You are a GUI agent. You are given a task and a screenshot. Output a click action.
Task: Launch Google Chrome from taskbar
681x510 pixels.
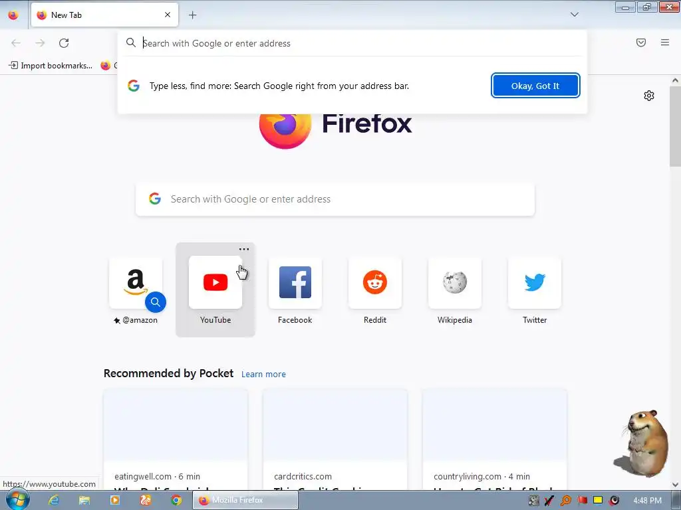coord(176,500)
